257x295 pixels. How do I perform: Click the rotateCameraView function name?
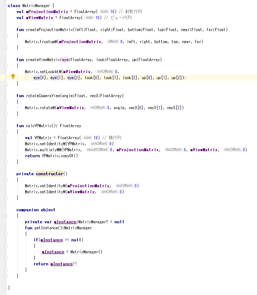coord(43,96)
